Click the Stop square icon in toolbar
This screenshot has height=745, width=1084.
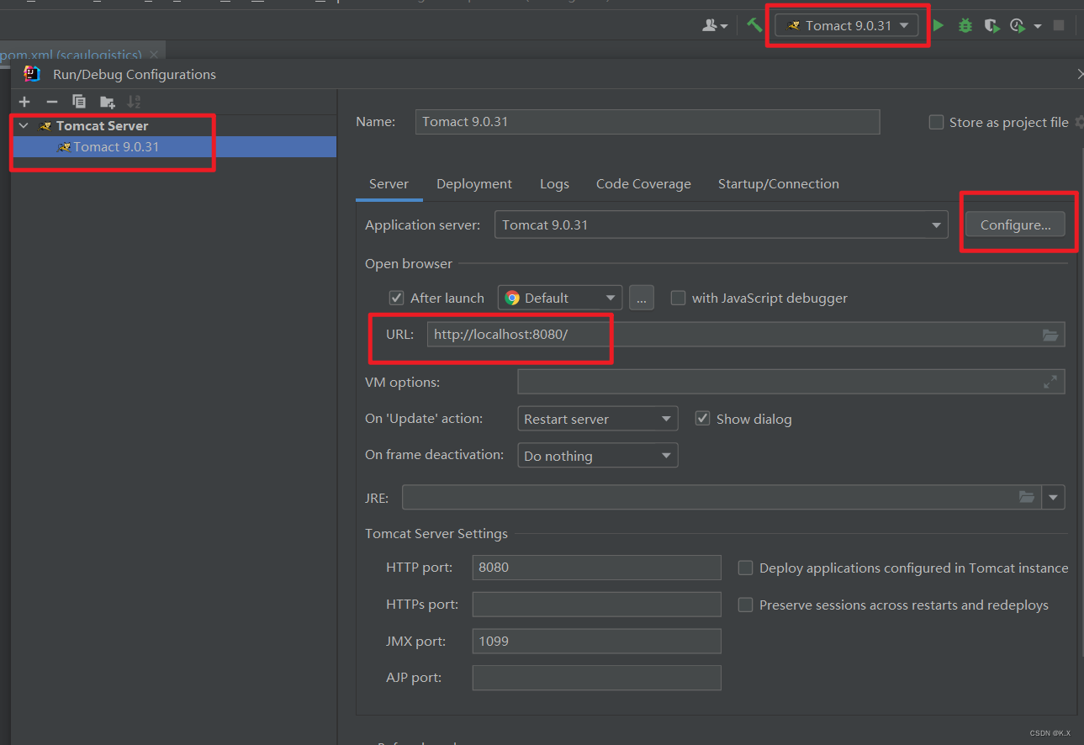click(1059, 26)
